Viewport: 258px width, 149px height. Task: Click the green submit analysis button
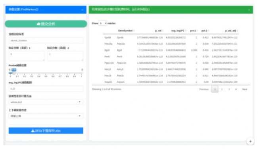[46, 24]
